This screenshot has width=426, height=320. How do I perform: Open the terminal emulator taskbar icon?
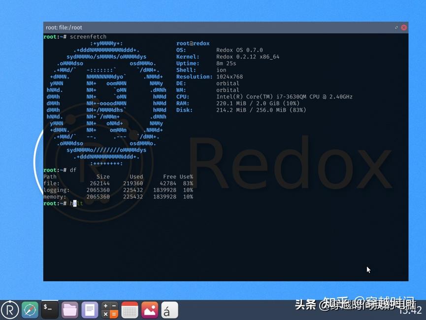50,310
